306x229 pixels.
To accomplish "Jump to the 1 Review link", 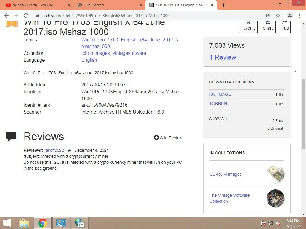I will coord(223,58).
